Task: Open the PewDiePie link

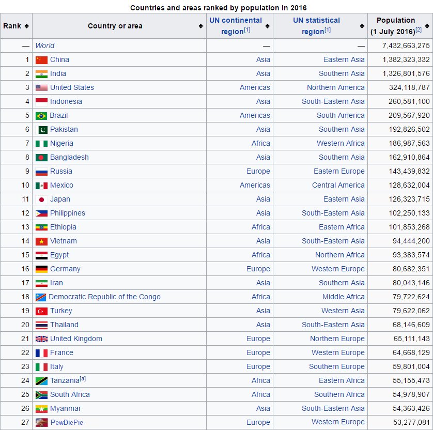Action: [x=67, y=423]
